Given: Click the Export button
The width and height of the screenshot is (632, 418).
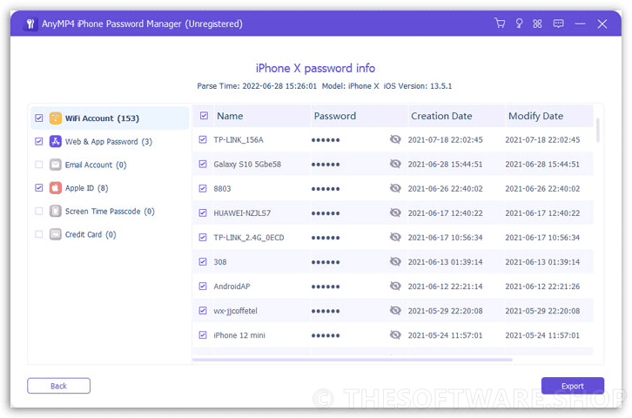Looking at the screenshot, I should tap(572, 386).
